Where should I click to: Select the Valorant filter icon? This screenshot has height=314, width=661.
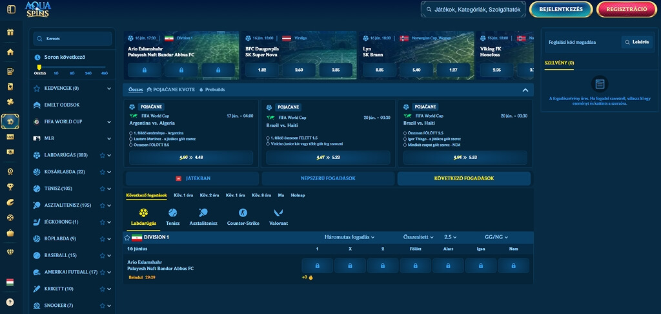click(278, 217)
